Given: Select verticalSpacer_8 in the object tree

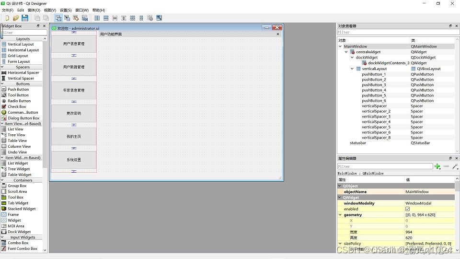Looking at the screenshot, I should [x=376, y=138].
